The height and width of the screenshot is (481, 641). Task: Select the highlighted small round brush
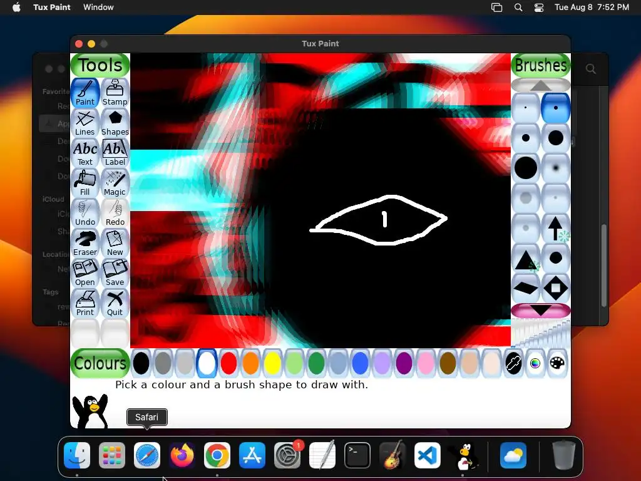coord(556,108)
